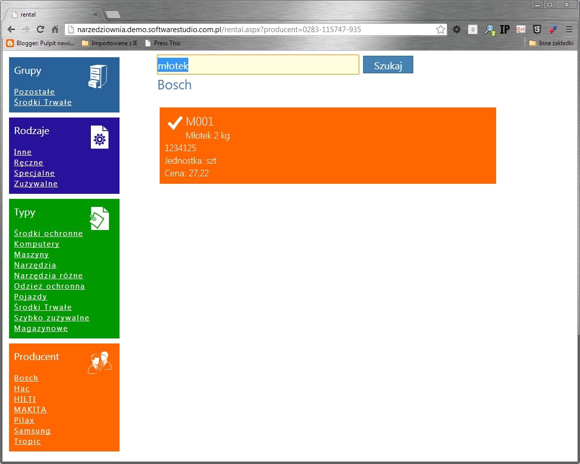The width and height of the screenshot is (580, 464).
Task: Click the magnifier extension icon
Action: tap(490, 30)
